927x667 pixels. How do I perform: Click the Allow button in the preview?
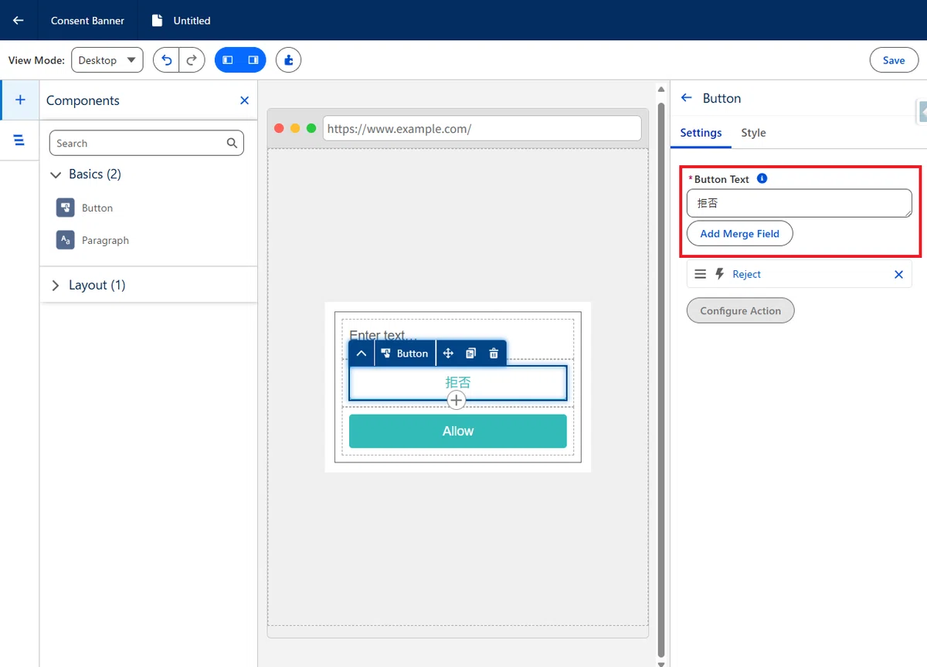pos(458,432)
